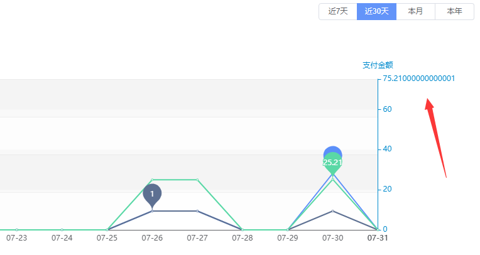
Task: Click the 07-23 date label
Action: click(x=16, y=238)
